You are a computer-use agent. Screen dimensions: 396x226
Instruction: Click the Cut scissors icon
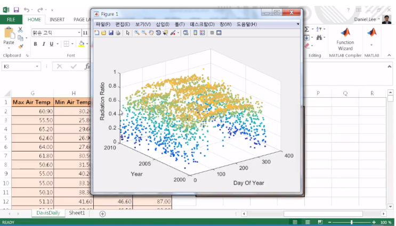(20, 29)
